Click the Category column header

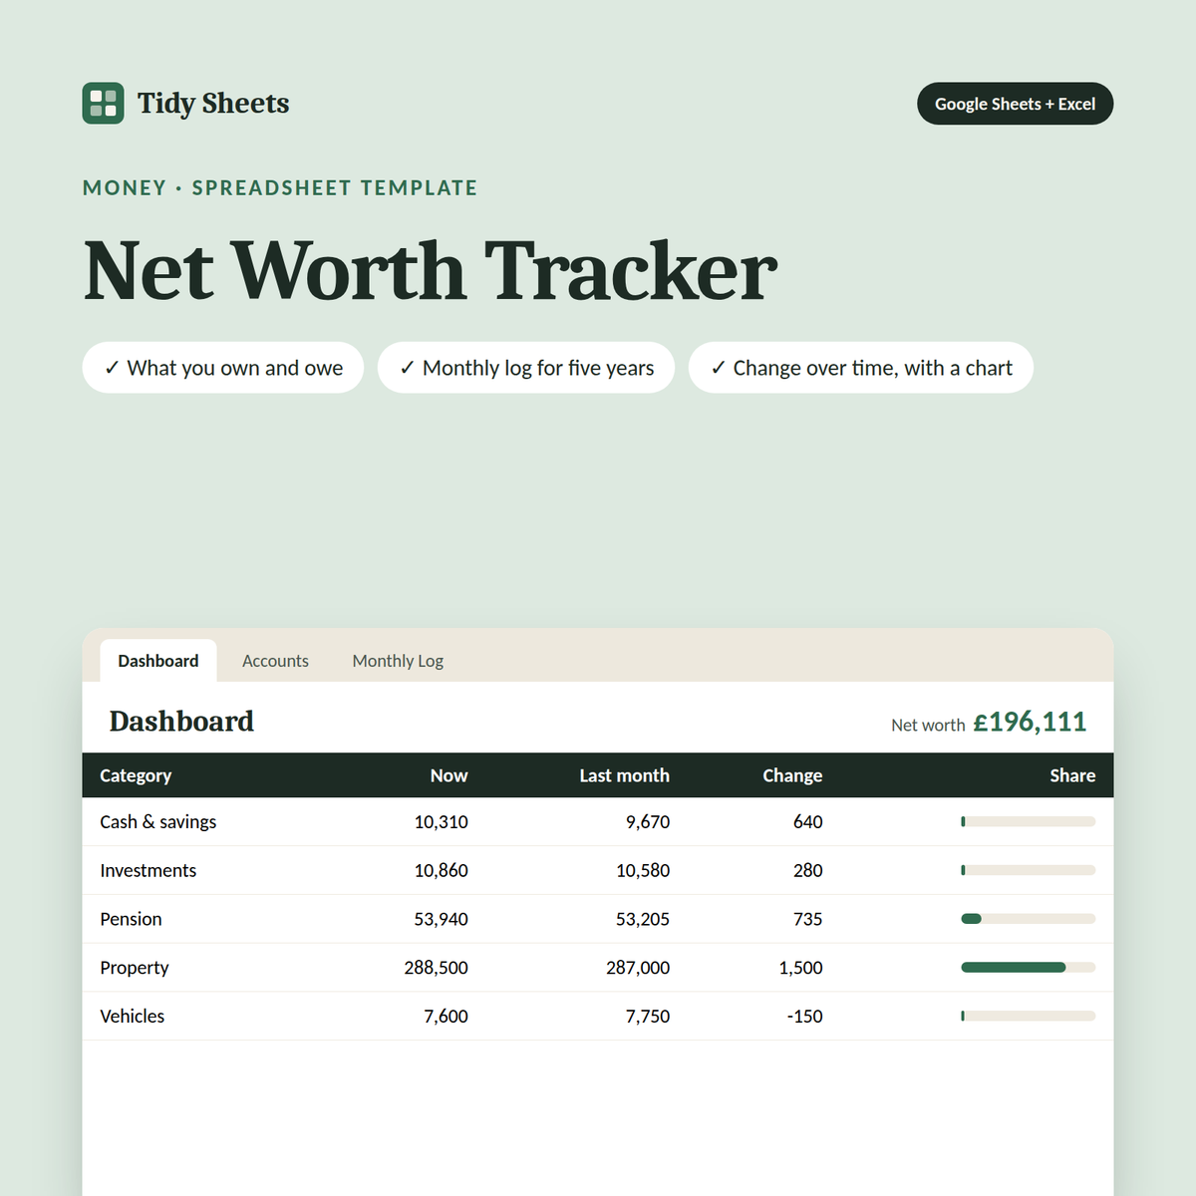point(136,775)
